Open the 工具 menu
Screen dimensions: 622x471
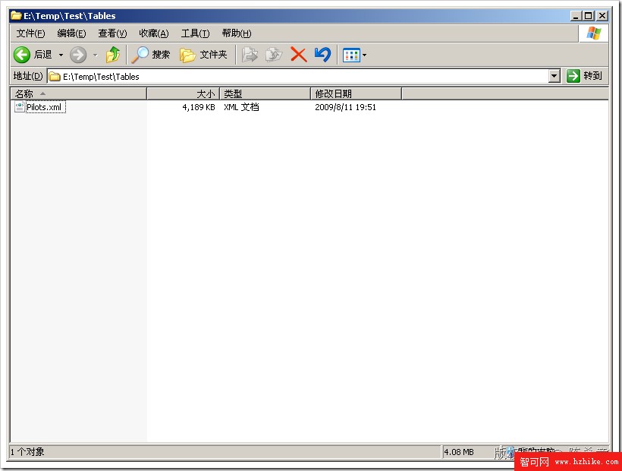click(x=195, y=33)
